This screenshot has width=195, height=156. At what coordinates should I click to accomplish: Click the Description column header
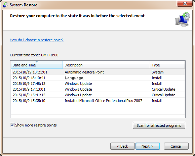click(106, 65)
